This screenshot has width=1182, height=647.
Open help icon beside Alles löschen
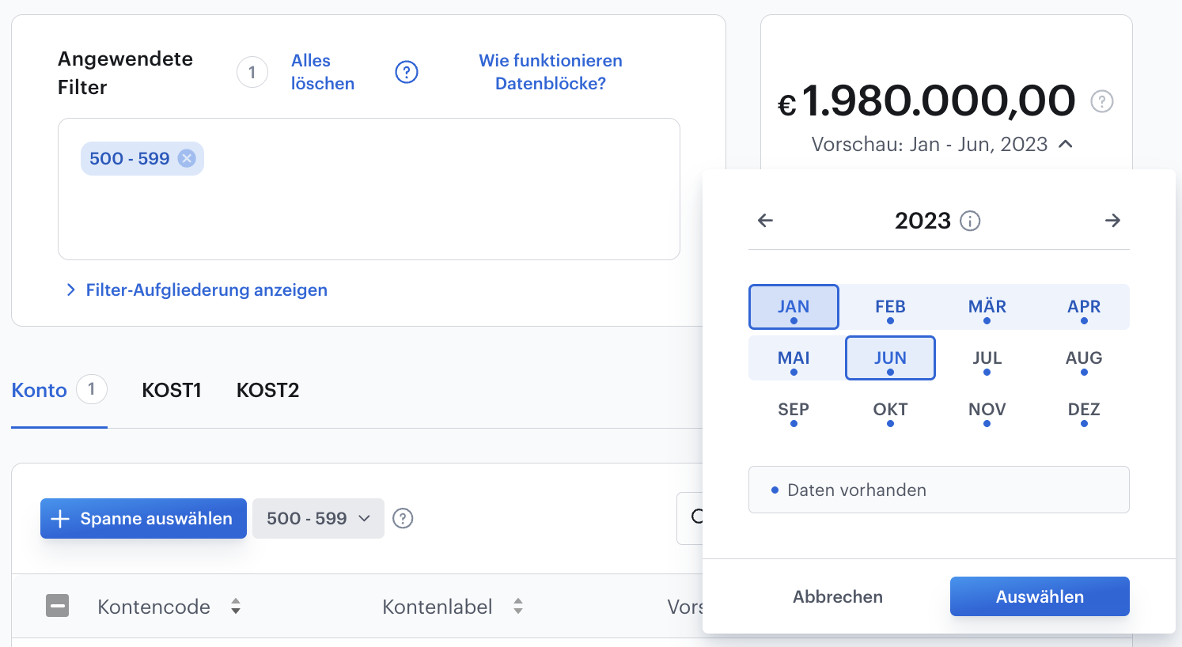407,72
